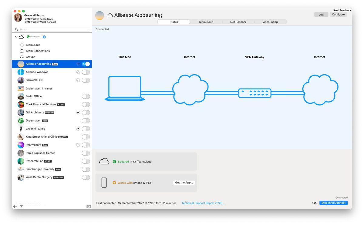
Task: Click the InfiniConnect icon on Alliance Windows row
Action: (78, 72)
